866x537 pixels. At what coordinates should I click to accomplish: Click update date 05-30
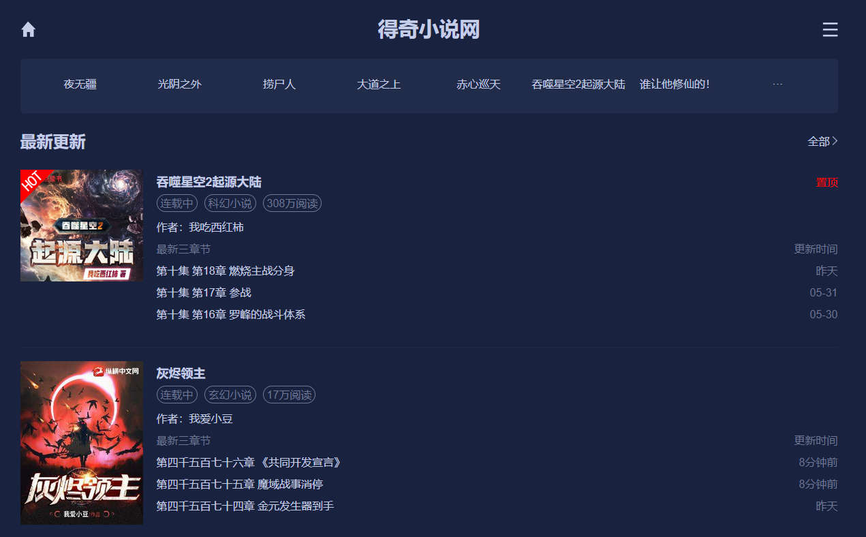[x=824, y=314]
